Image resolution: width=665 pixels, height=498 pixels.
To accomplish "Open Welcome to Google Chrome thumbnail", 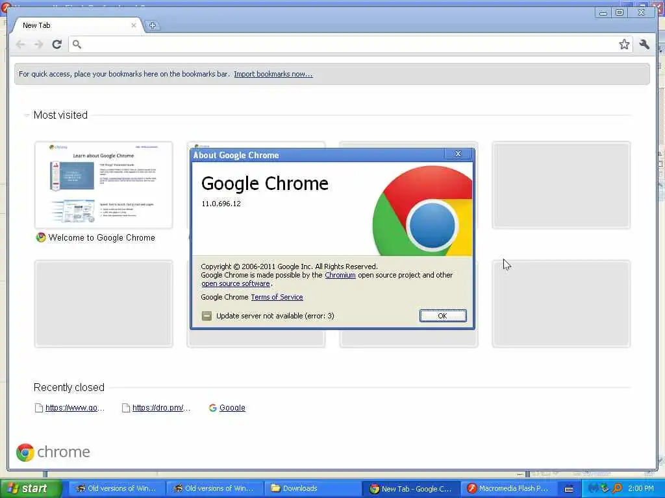I will coord(103,185).
